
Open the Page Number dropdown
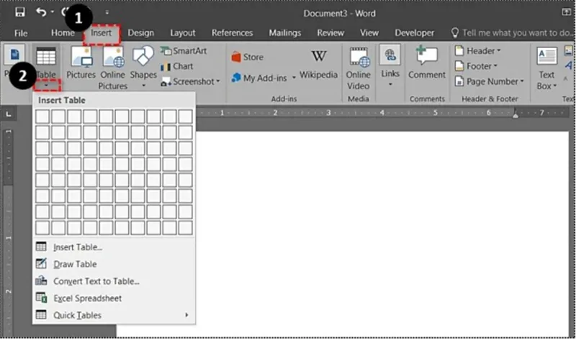(490, 81)
